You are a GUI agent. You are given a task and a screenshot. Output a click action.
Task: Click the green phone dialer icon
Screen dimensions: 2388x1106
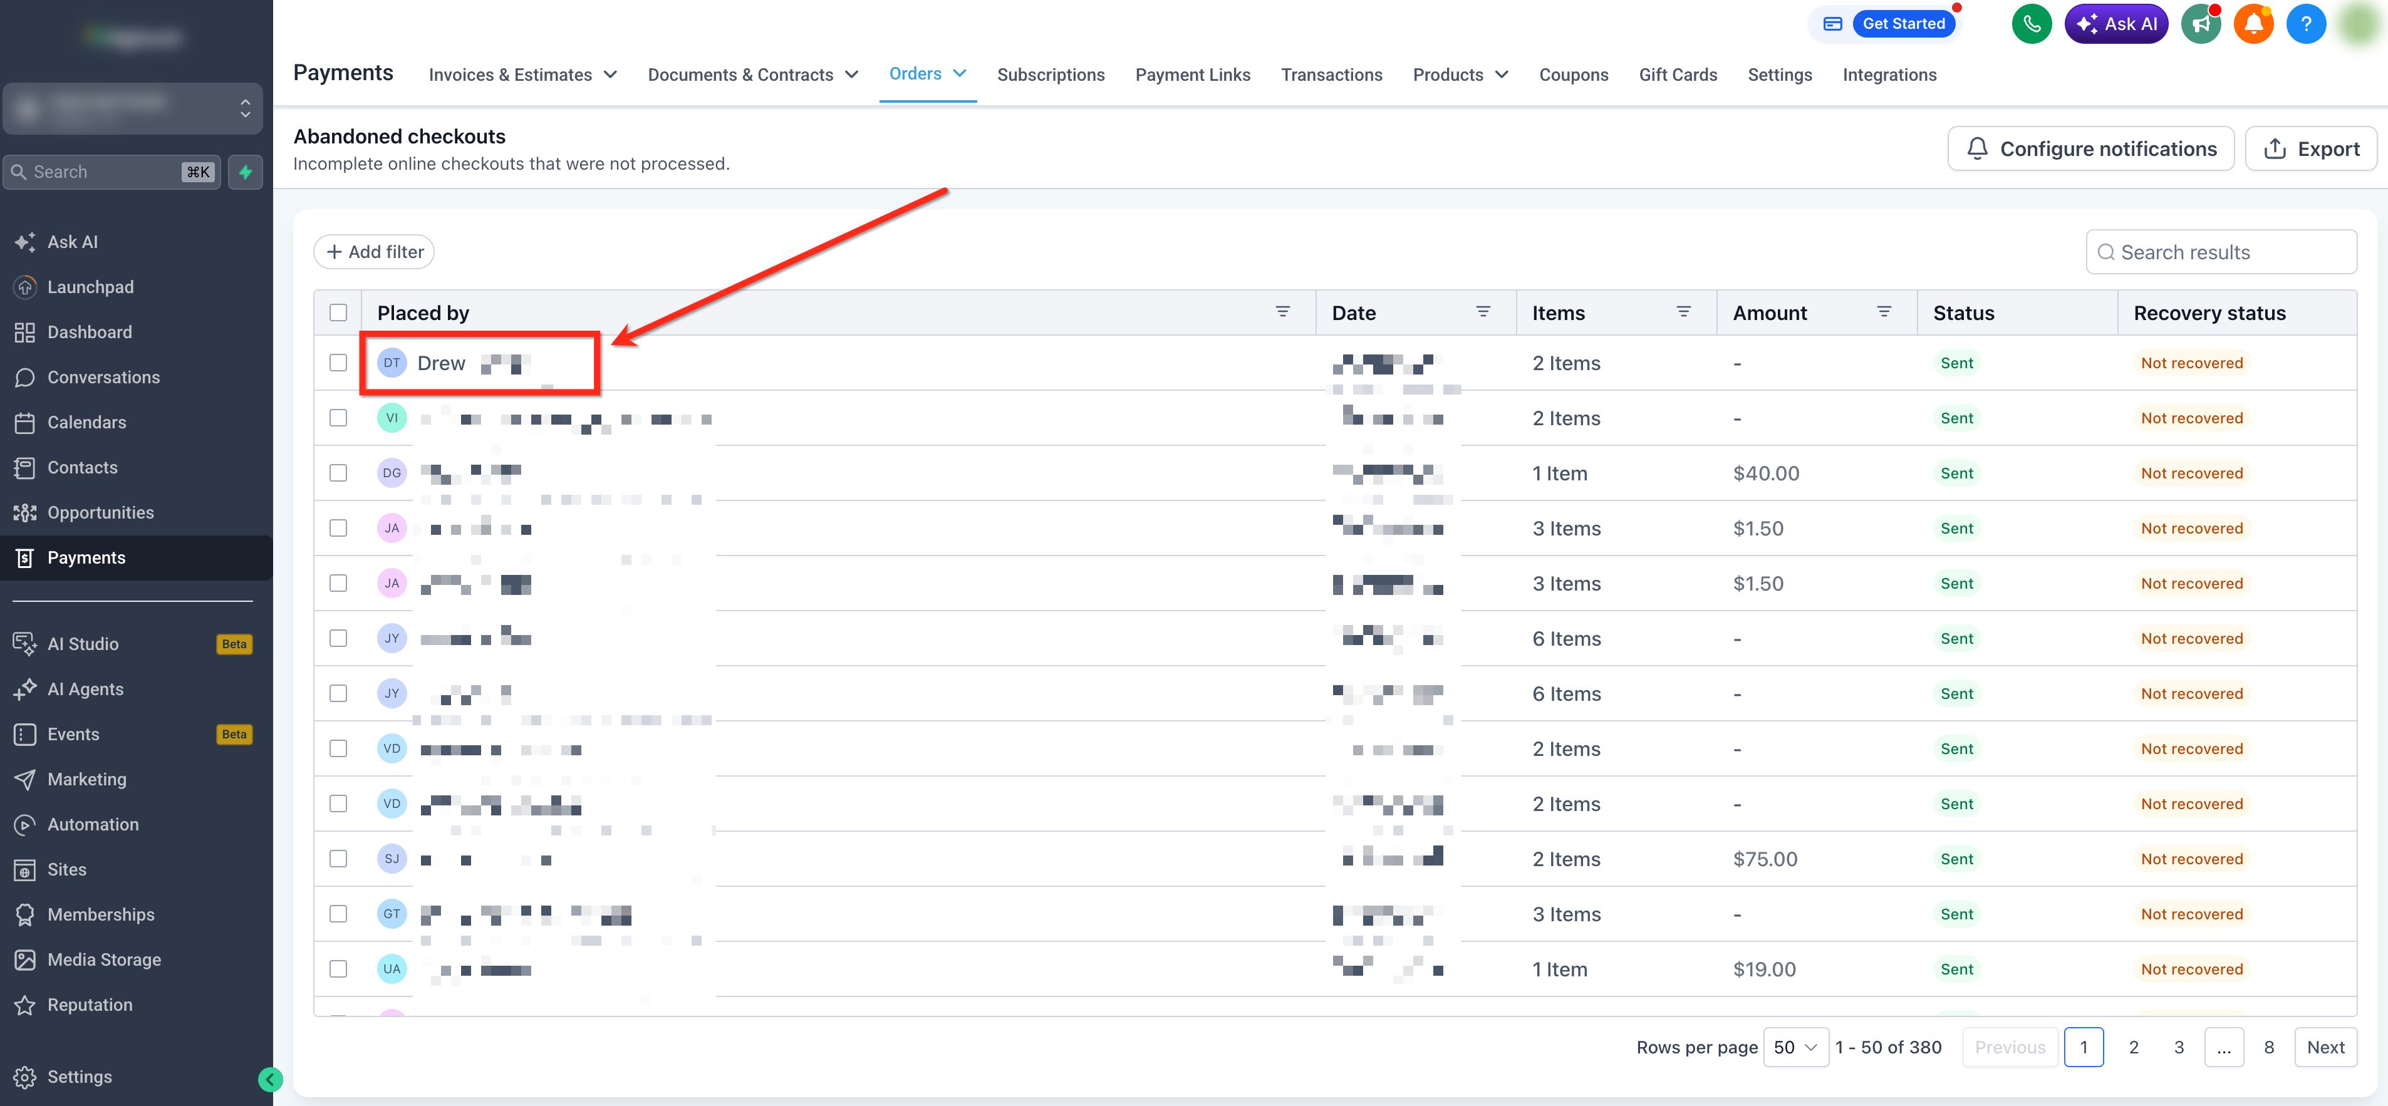pos(2031,24)
